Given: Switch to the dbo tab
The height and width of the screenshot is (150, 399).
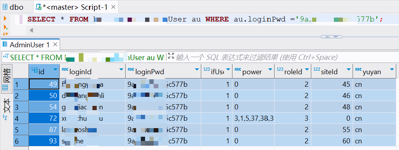Looking at the screenshot, I should (x=13, y=7).
